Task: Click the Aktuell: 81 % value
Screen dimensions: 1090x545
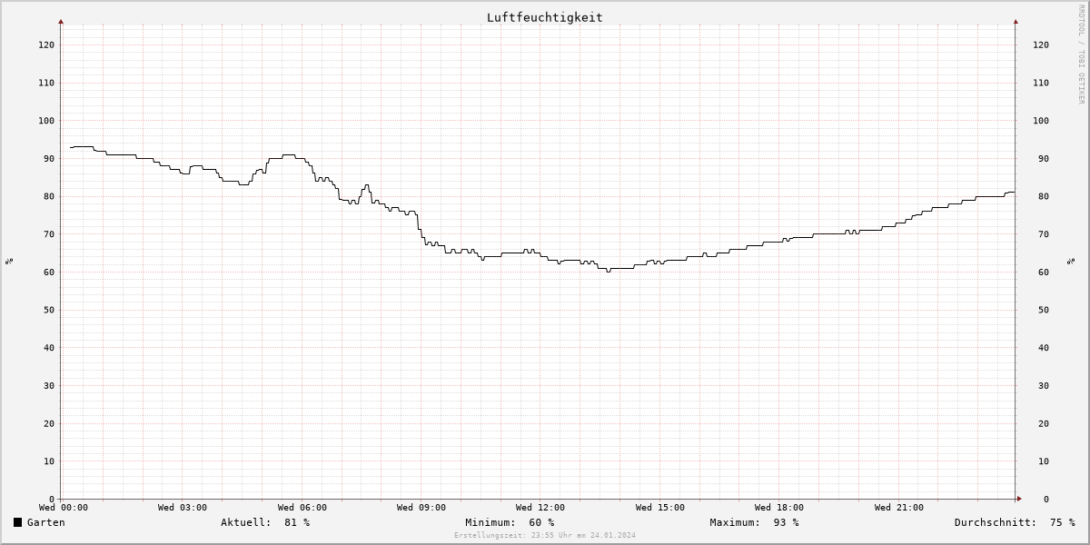Action: (265, 522)
